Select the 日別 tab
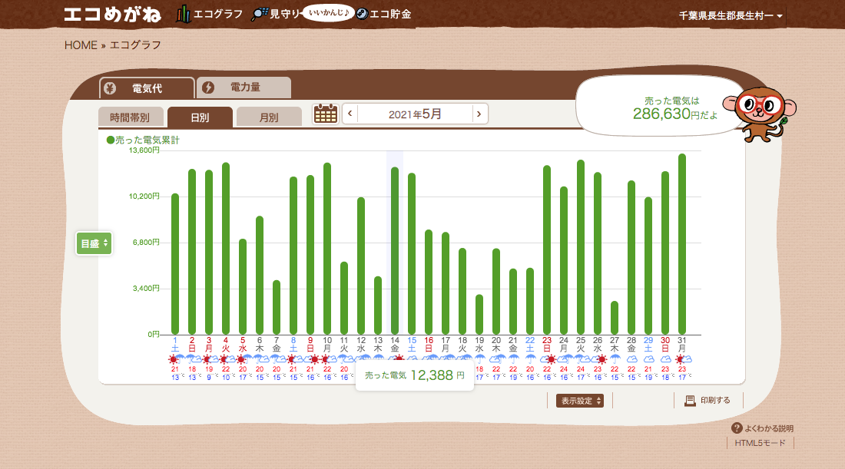 [x=200, y=117]
